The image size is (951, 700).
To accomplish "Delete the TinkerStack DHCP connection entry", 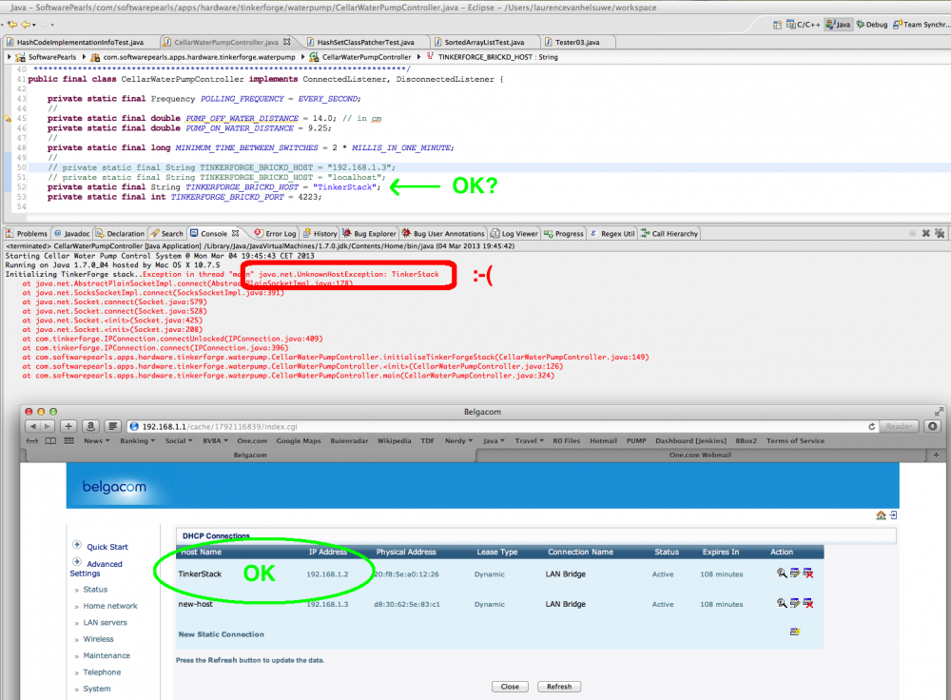I will coord(808,574).
